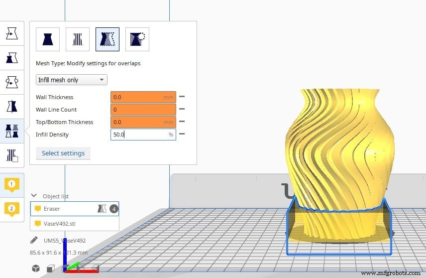
Task: Click the model dimensions text
Action: 59,253
